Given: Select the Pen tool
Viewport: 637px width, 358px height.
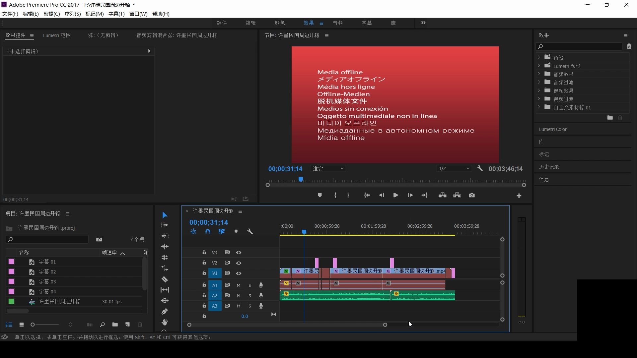Looking at the screenshot, I should [165, 311].
